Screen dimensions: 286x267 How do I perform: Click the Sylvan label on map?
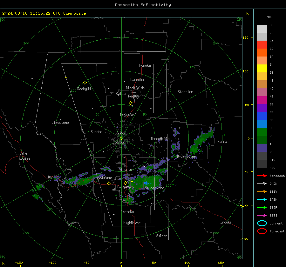[121, 94]
